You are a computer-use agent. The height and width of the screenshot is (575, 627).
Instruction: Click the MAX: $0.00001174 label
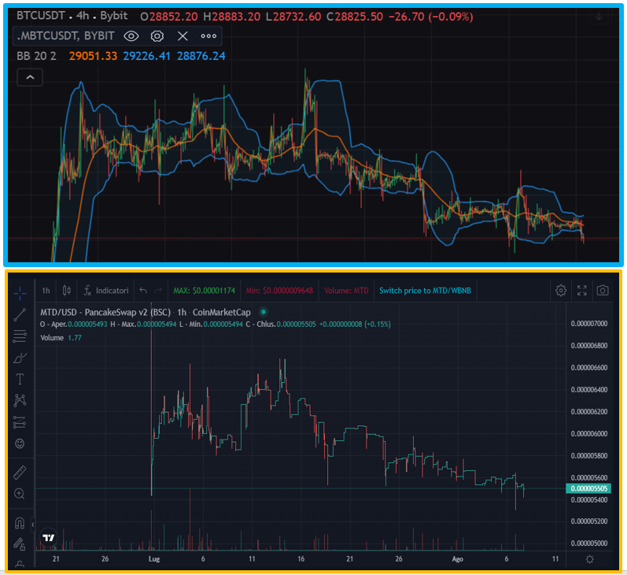[x=205, y=291]
